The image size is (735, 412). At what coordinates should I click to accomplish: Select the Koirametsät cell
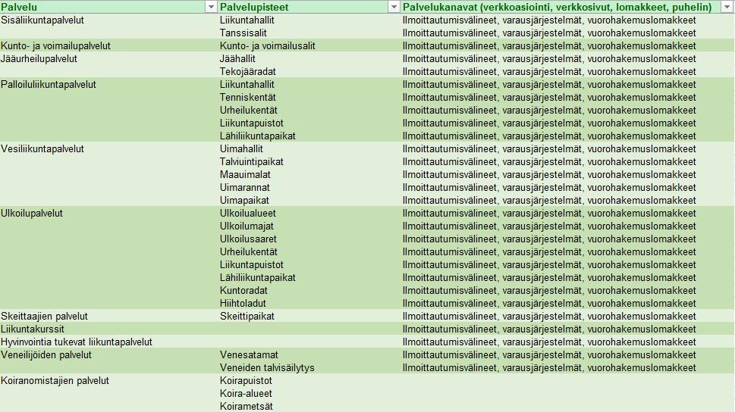(309, 407)
